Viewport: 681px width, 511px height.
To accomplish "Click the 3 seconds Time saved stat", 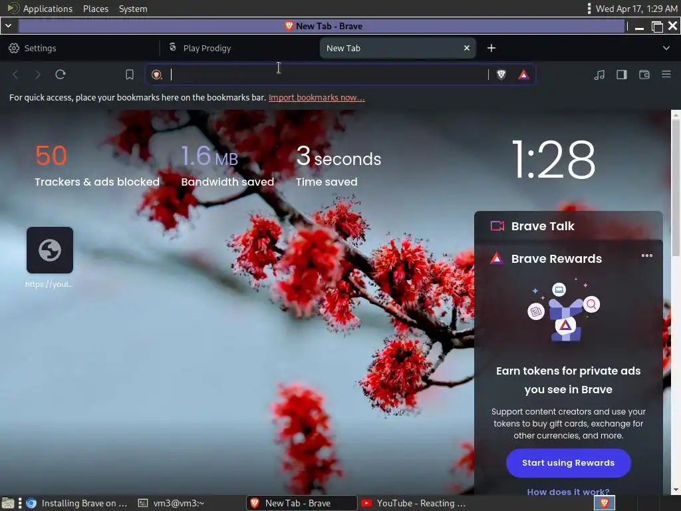I will tap(339, 166).
